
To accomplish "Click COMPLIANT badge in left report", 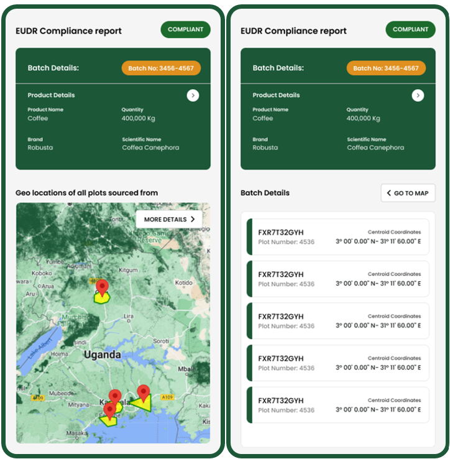I will (x=185, y=29).
